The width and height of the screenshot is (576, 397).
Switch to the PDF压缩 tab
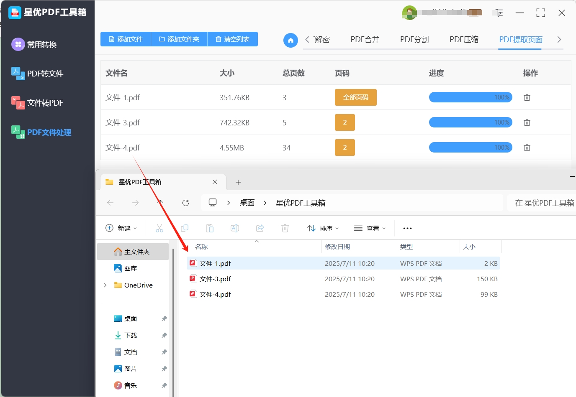pyautogui.click(x=464, y=39)
